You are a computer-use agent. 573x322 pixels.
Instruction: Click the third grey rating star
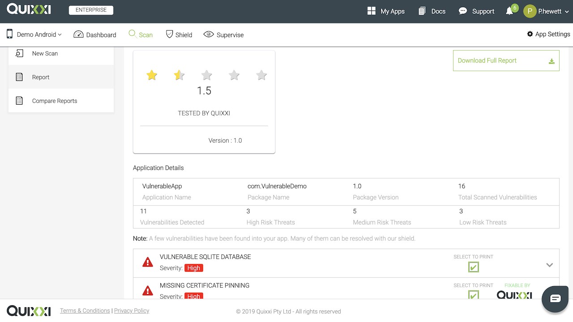tap(206, 75)
